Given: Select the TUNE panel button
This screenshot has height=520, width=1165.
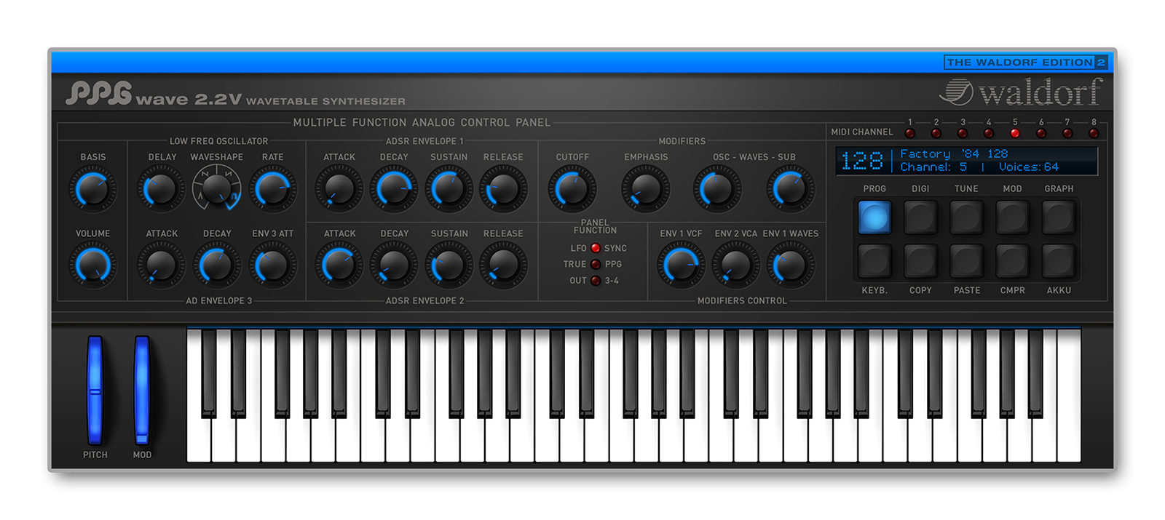Looking at the screenshot, I should point(966,217).
